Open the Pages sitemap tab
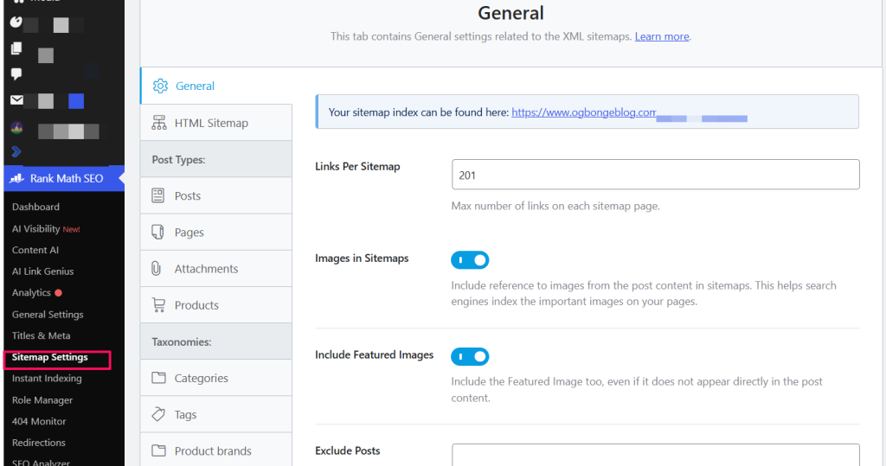Image resolution: width=886 pixels, height=466 pixels. click(x=216, y=233)
